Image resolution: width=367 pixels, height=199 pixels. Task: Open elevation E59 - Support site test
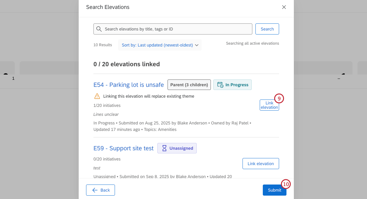123,148
